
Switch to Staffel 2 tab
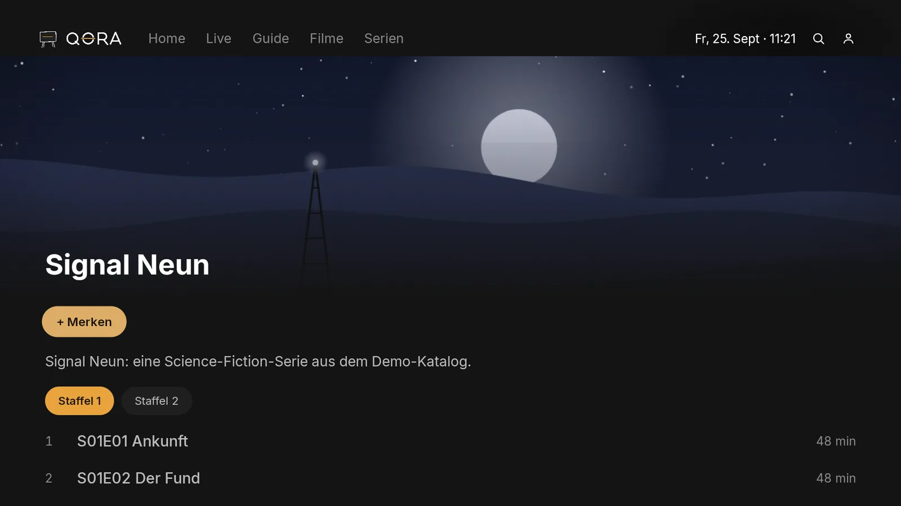click(157, 401)
